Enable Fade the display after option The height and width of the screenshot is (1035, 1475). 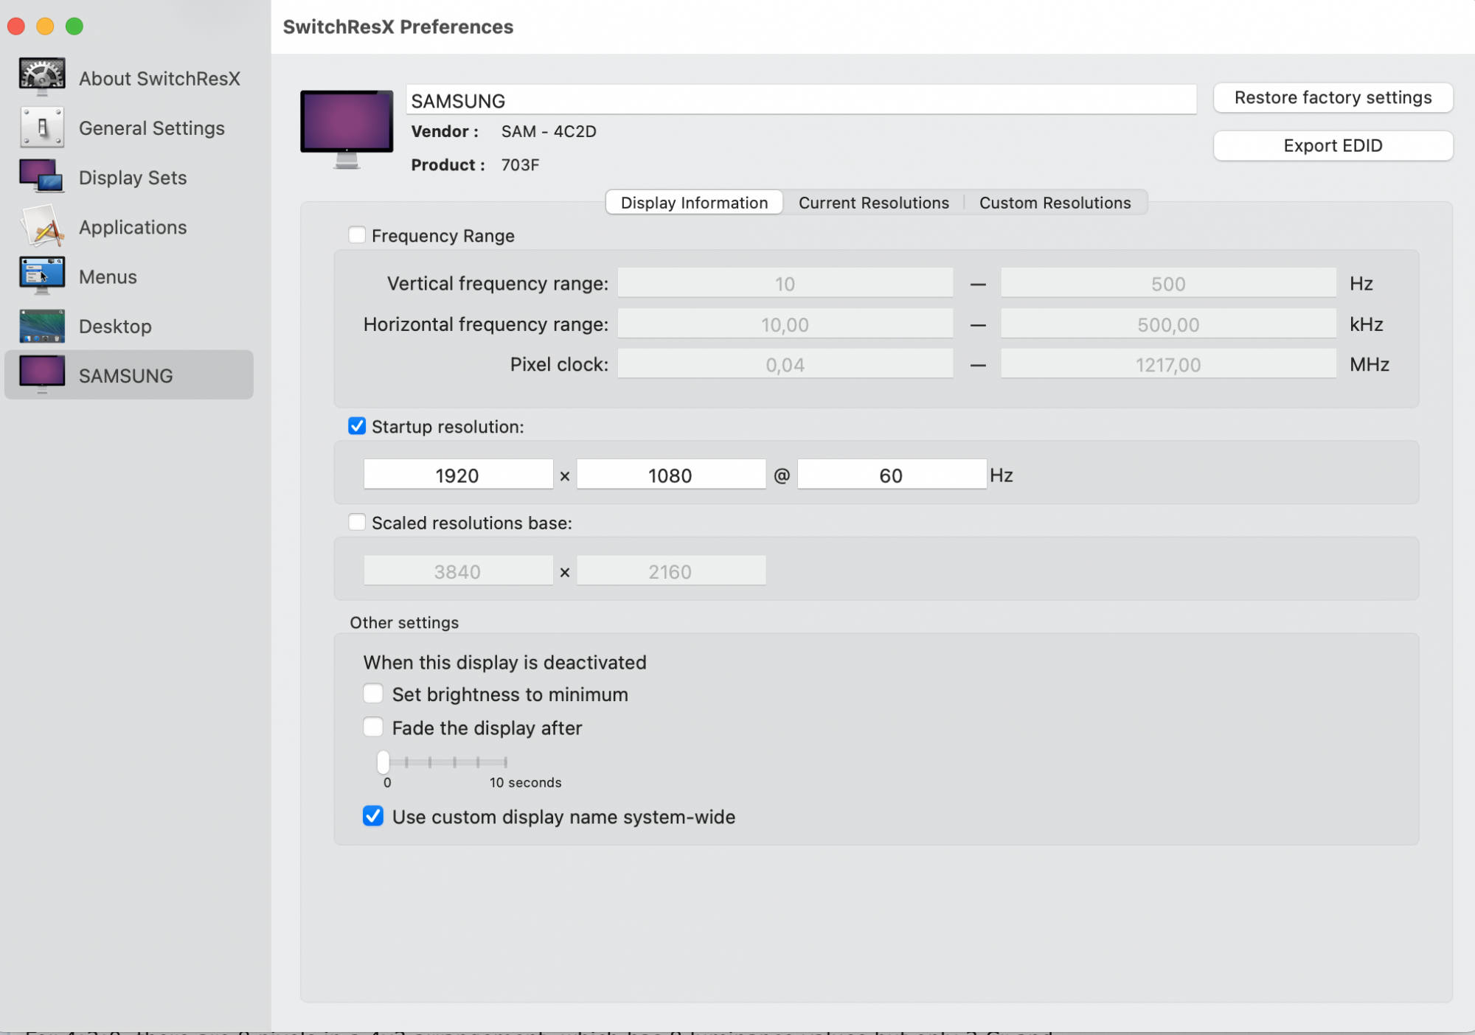click(x=373, y=728)
